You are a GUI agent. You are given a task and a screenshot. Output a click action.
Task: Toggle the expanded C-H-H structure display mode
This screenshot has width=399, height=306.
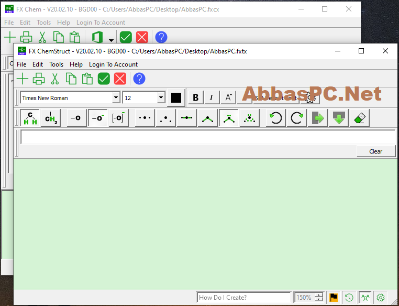(30, 118)
